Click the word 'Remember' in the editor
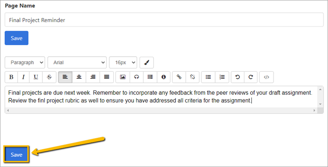Image resolution: width=328 pixels, height=167 pixels. tap(107, 93)
